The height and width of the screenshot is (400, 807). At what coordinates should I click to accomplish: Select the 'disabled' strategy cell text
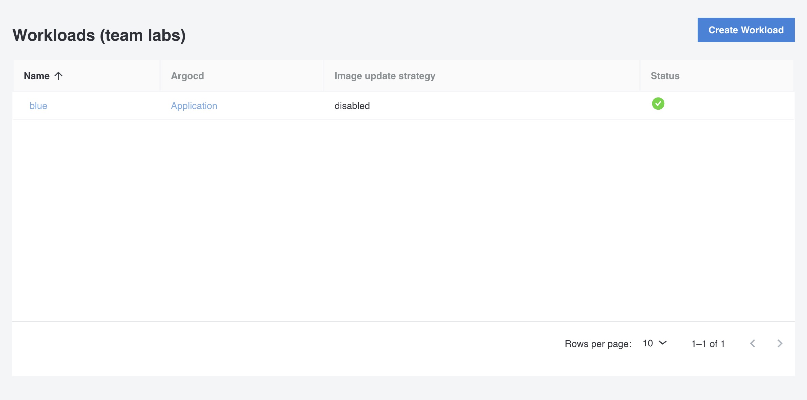pyautogui.click(x=352, y=106)
